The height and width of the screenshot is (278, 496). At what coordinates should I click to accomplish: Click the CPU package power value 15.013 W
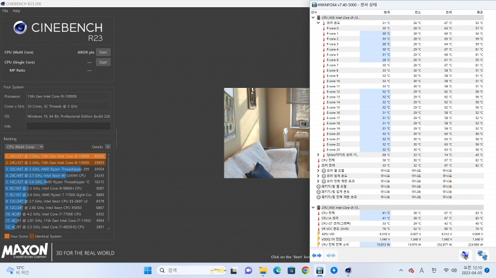(x=383, y=245)
